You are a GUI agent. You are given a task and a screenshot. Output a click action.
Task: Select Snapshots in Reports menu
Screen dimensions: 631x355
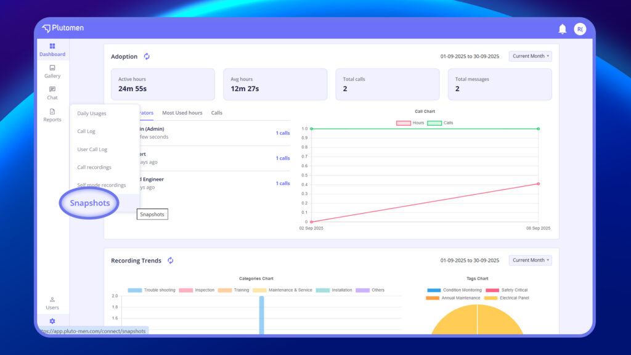coord(90,203)
